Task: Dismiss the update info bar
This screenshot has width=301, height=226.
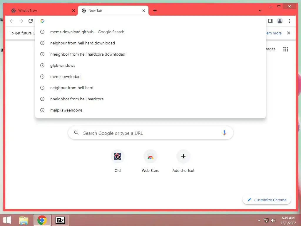Action: 289,33
